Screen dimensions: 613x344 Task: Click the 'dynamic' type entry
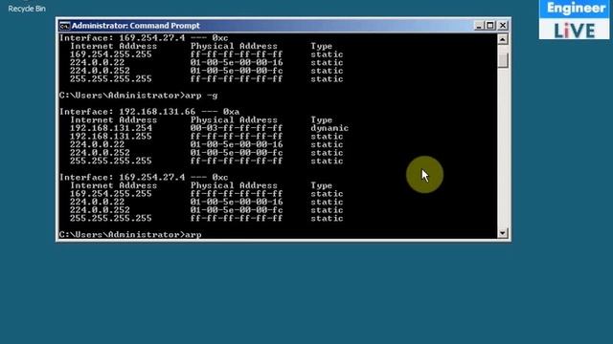(329, 128)
